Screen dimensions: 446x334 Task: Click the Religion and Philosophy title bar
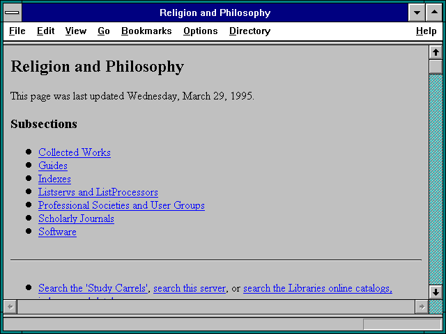(x=215, y=13)
